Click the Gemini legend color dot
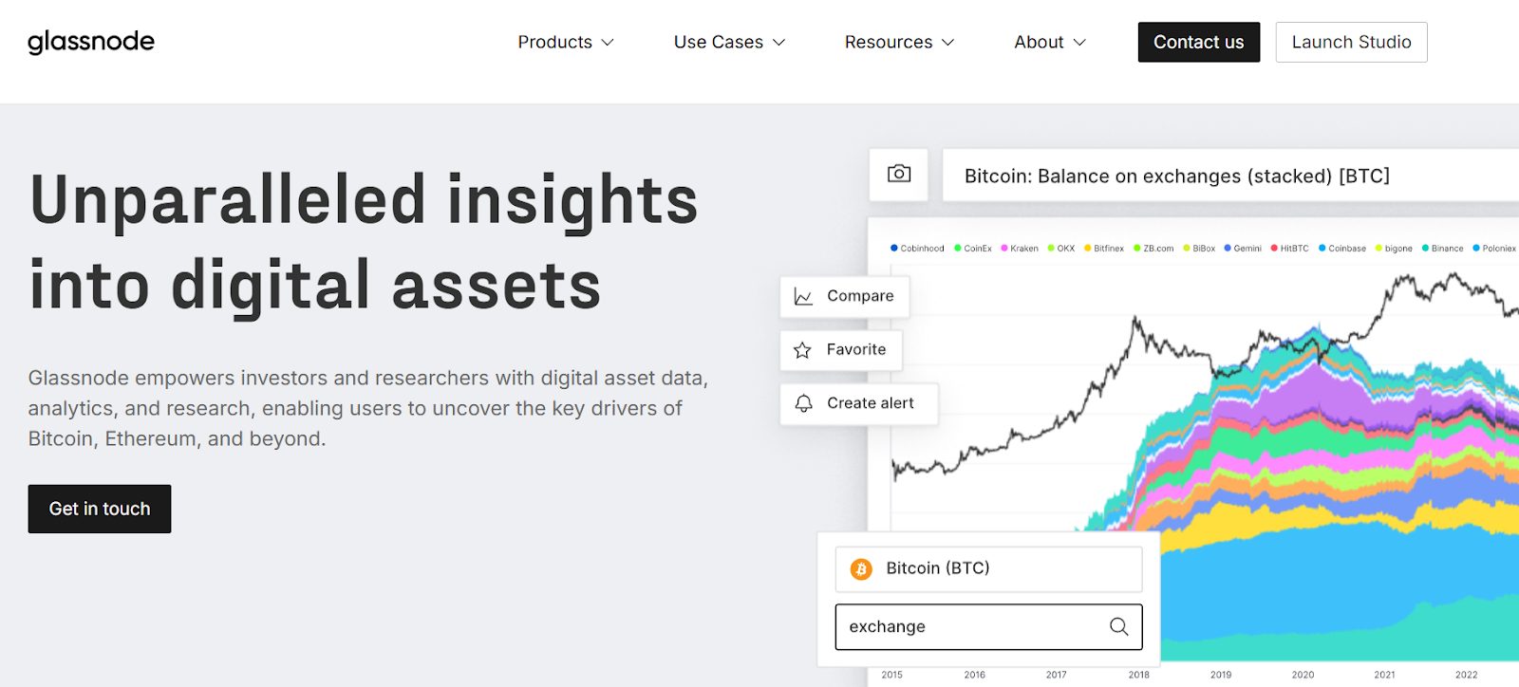Viewport: 1519px width, 687px height. 1228,249
